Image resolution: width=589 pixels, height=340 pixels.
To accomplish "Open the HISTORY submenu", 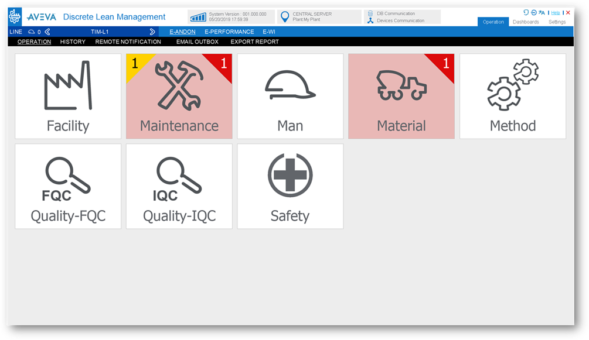I will pyautogui.click(x=73, y=42).
